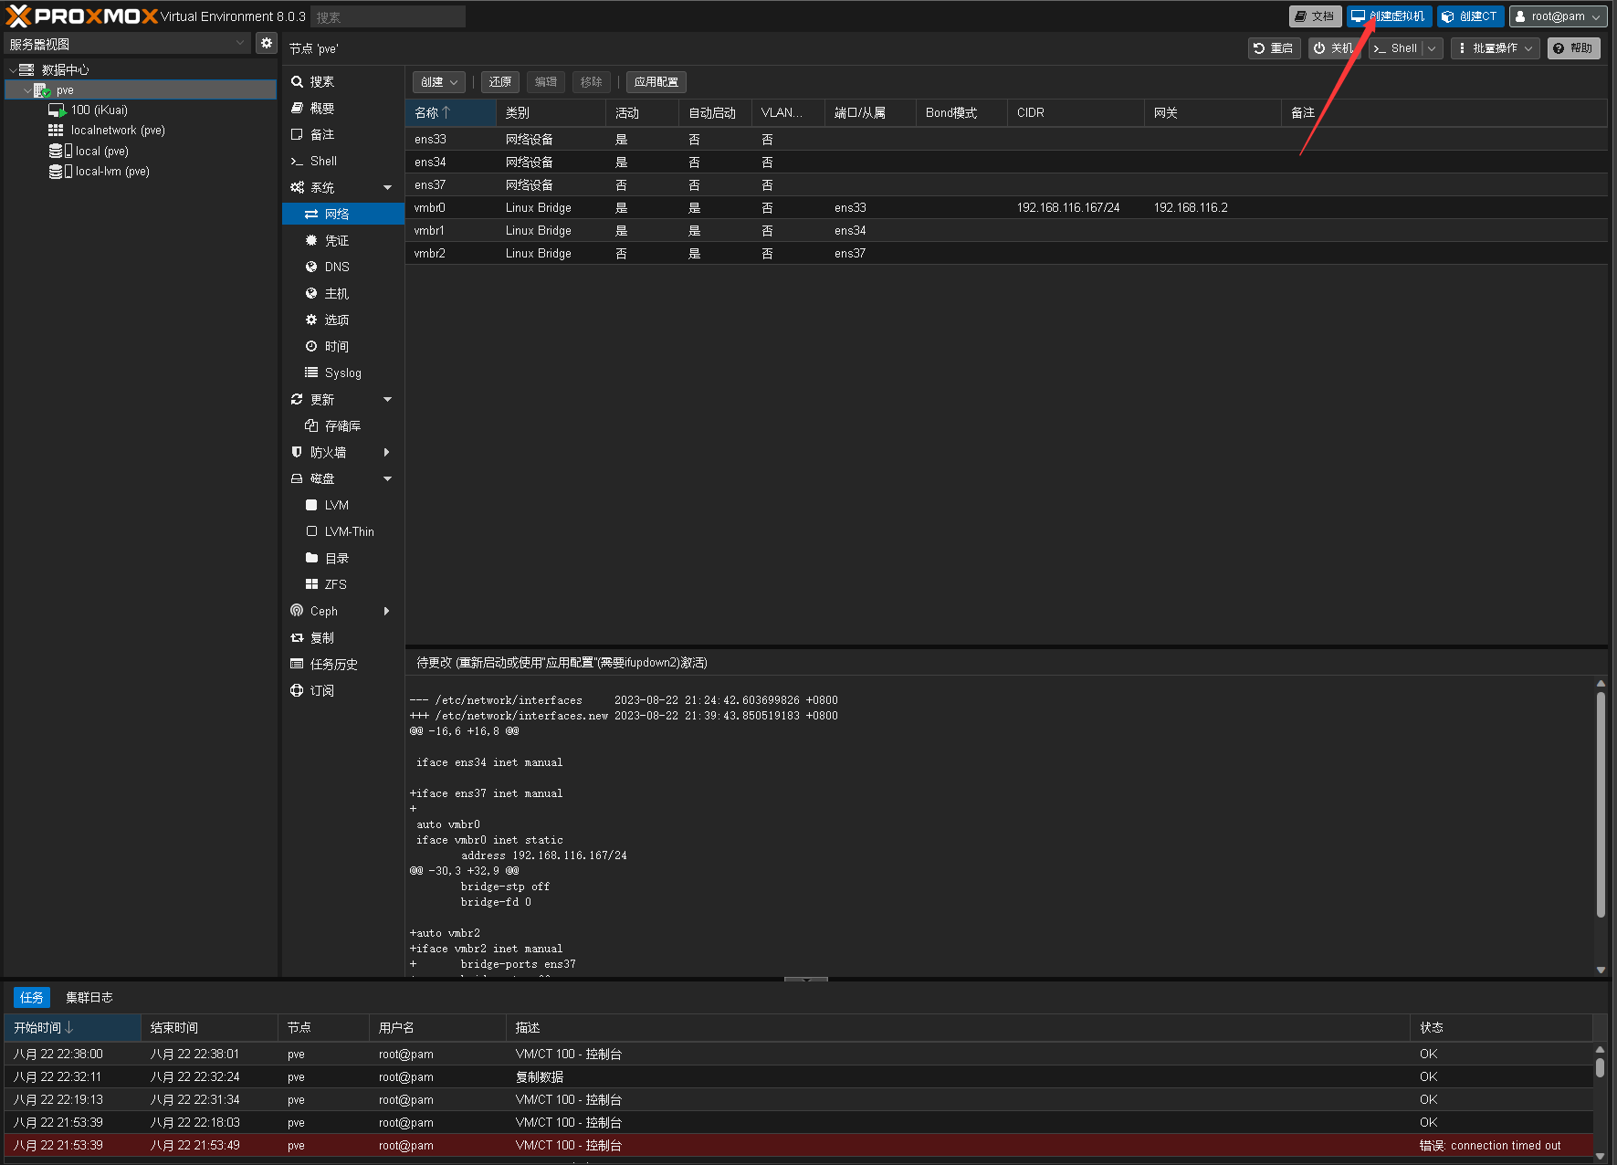This screenshot has width=1617, height=1165.
Task: Open the firewall section
Action: 328,452
